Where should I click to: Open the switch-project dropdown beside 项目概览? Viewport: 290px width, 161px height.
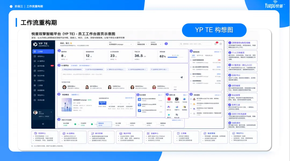(75, 95)
